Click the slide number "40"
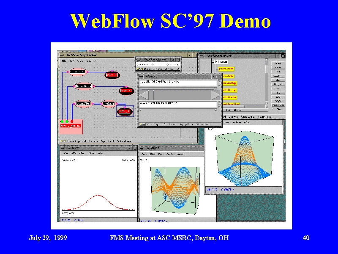 point(306,238)
